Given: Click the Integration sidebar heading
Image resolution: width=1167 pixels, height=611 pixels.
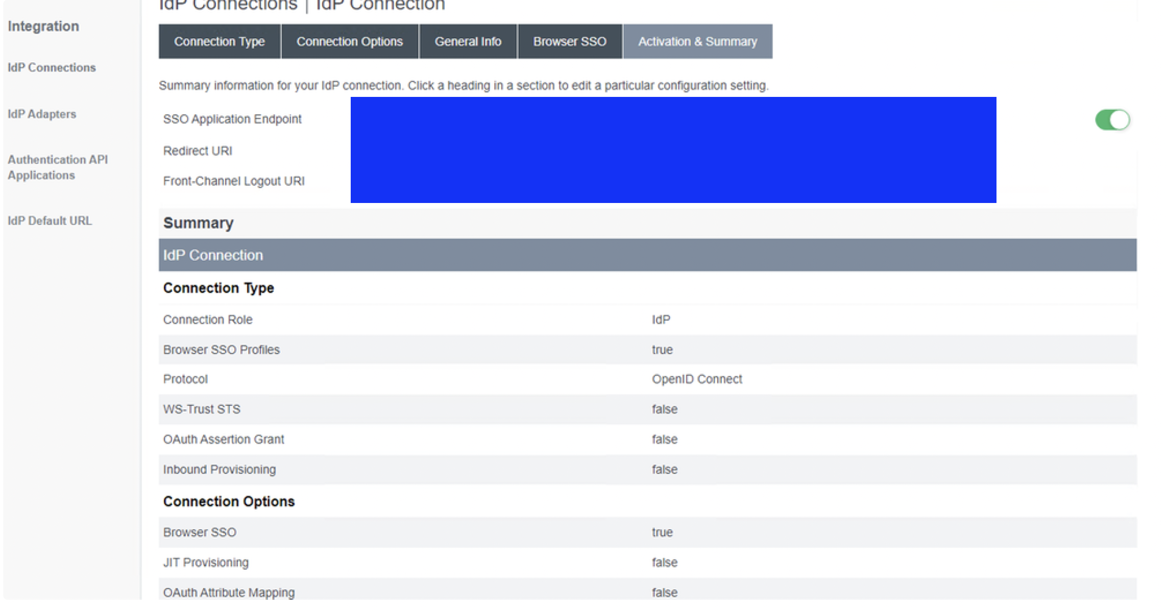Looking at the screenshot, I should pos(43,26).
